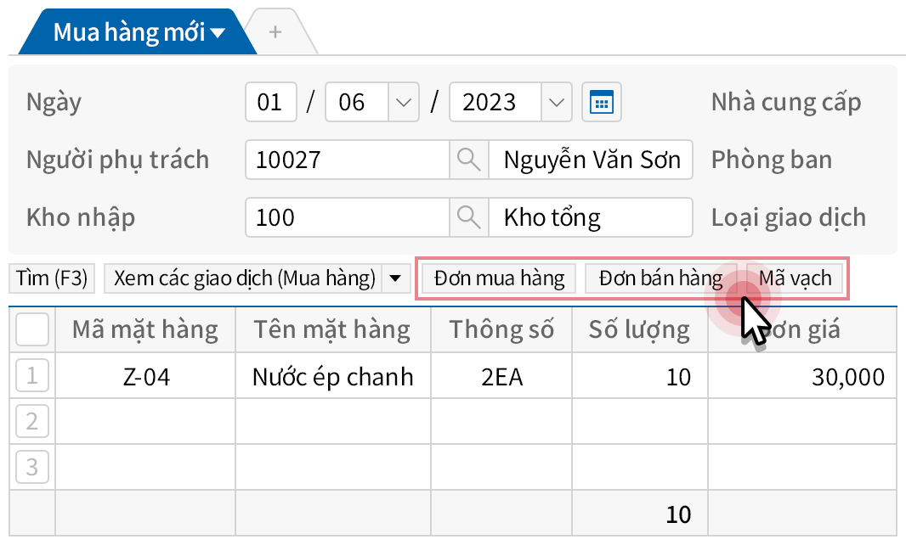Screen dimensions: 906x545
Task: Open the calendar date picker icon
Action: click(602, 103)
